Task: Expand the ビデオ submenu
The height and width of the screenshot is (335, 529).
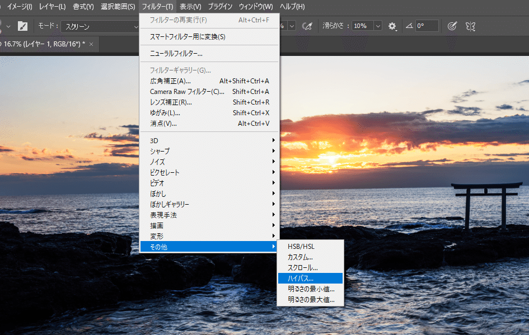Action: click(209, 183)
